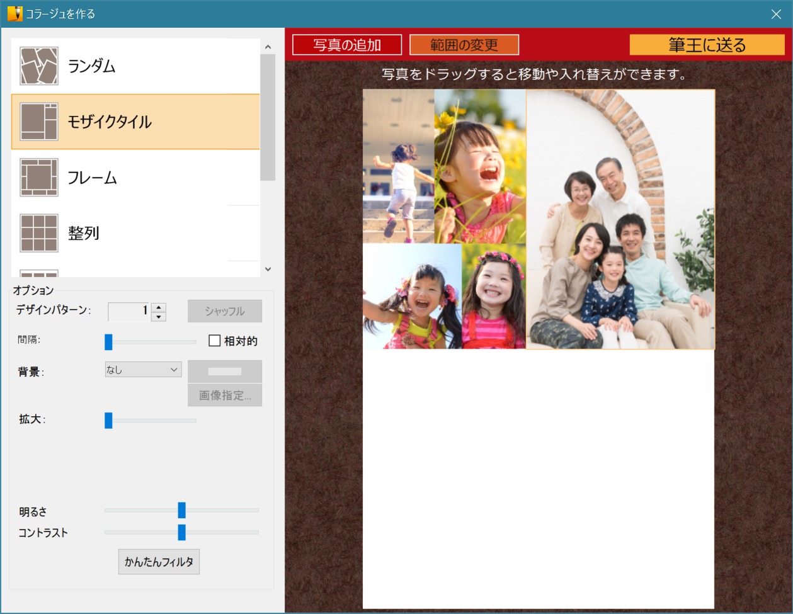793x614 pixels.
Task: Click the 明るさ slider handle
Action: point(182,510)
